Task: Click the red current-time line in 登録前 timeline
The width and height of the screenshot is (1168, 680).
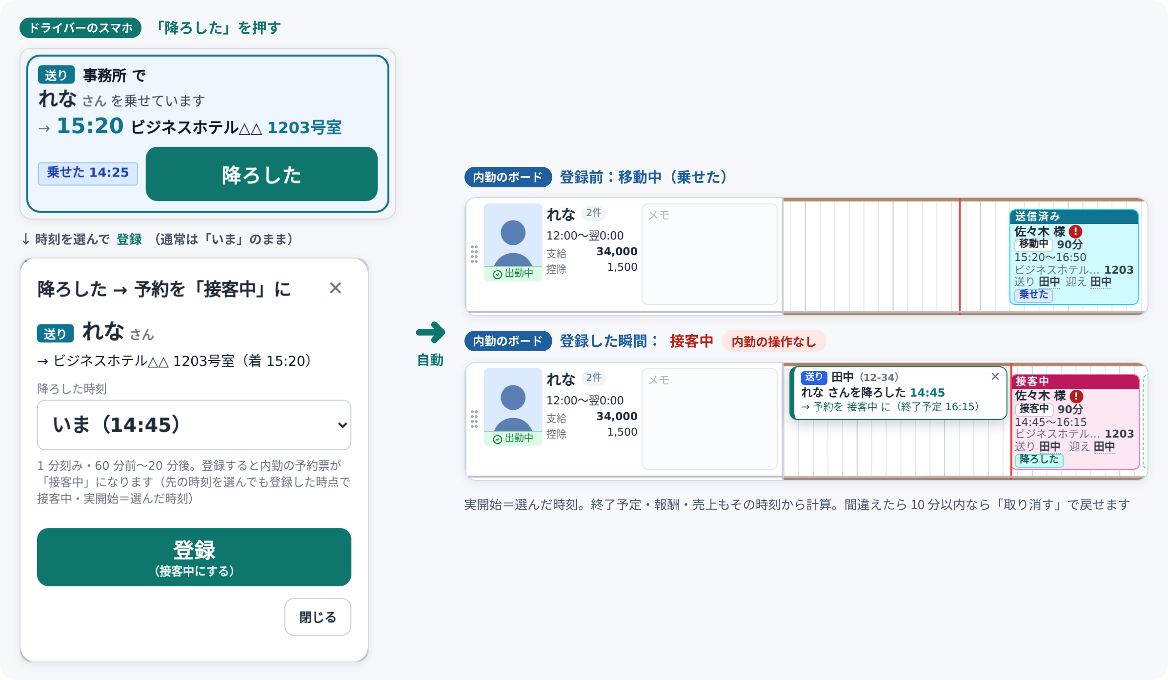Action: (x=960, y=256)
